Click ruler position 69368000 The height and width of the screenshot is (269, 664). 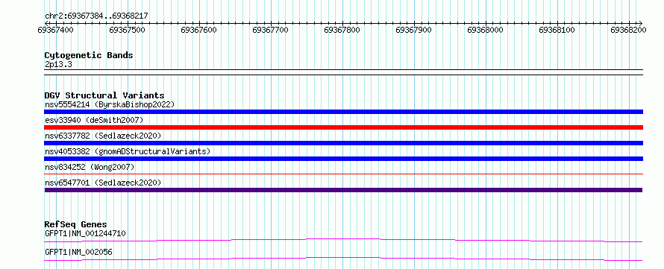(x=485, y=30)
